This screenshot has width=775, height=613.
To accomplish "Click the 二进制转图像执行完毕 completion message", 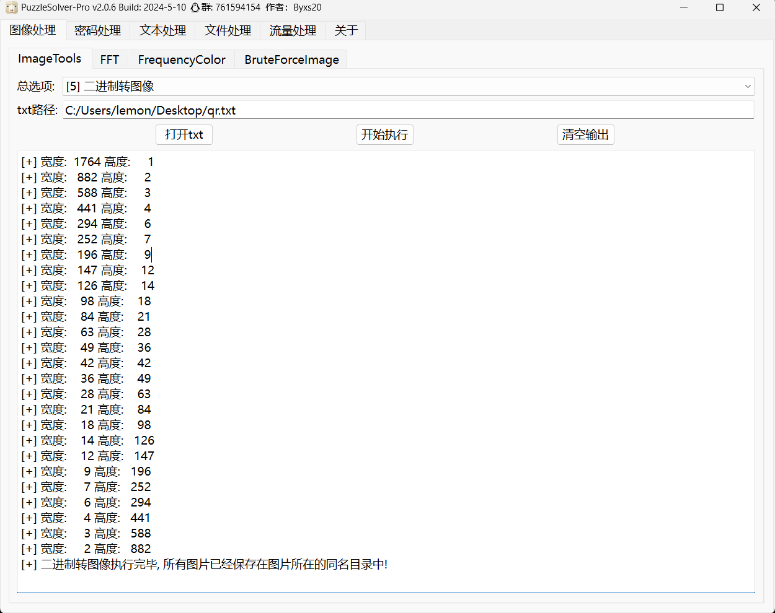I will 205,565.
